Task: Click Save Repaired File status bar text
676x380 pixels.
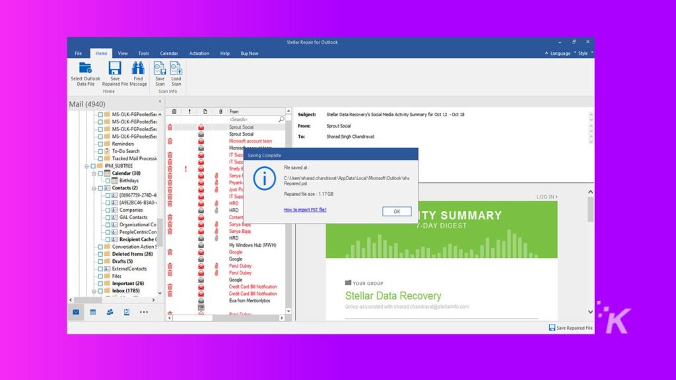Action: point(574,328)
